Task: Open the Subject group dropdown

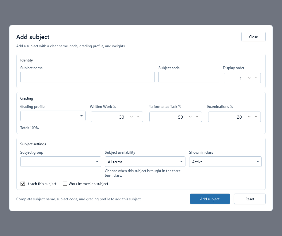Action: 61,162
